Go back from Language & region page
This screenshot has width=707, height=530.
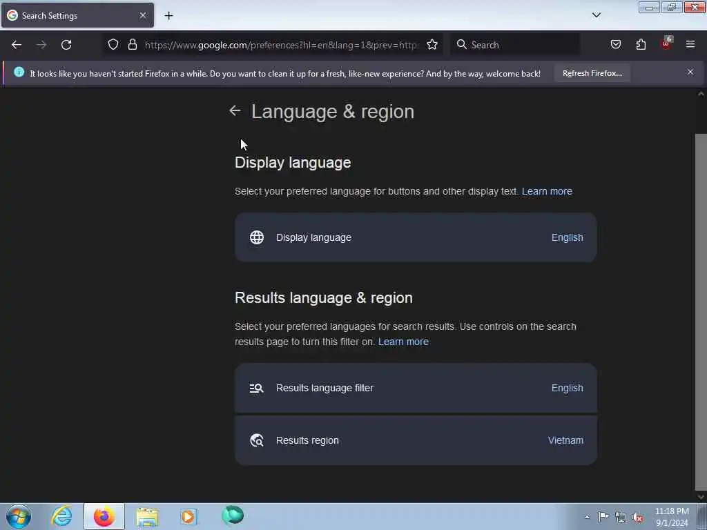tap(235, 110)
